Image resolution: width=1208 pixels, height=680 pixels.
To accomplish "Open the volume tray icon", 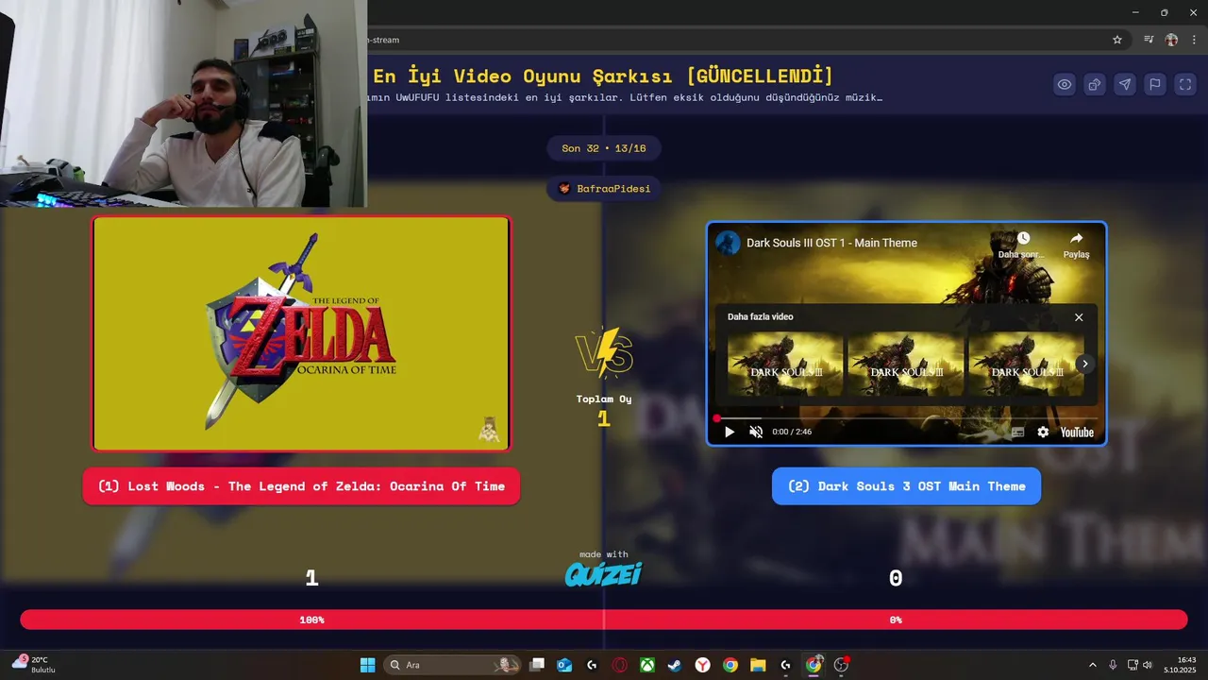I will [1148, 665].
